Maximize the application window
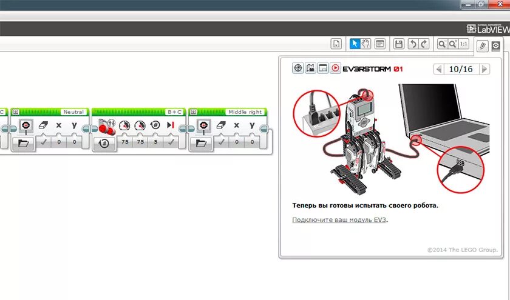 pyautogui.click(x=481, y=4)
